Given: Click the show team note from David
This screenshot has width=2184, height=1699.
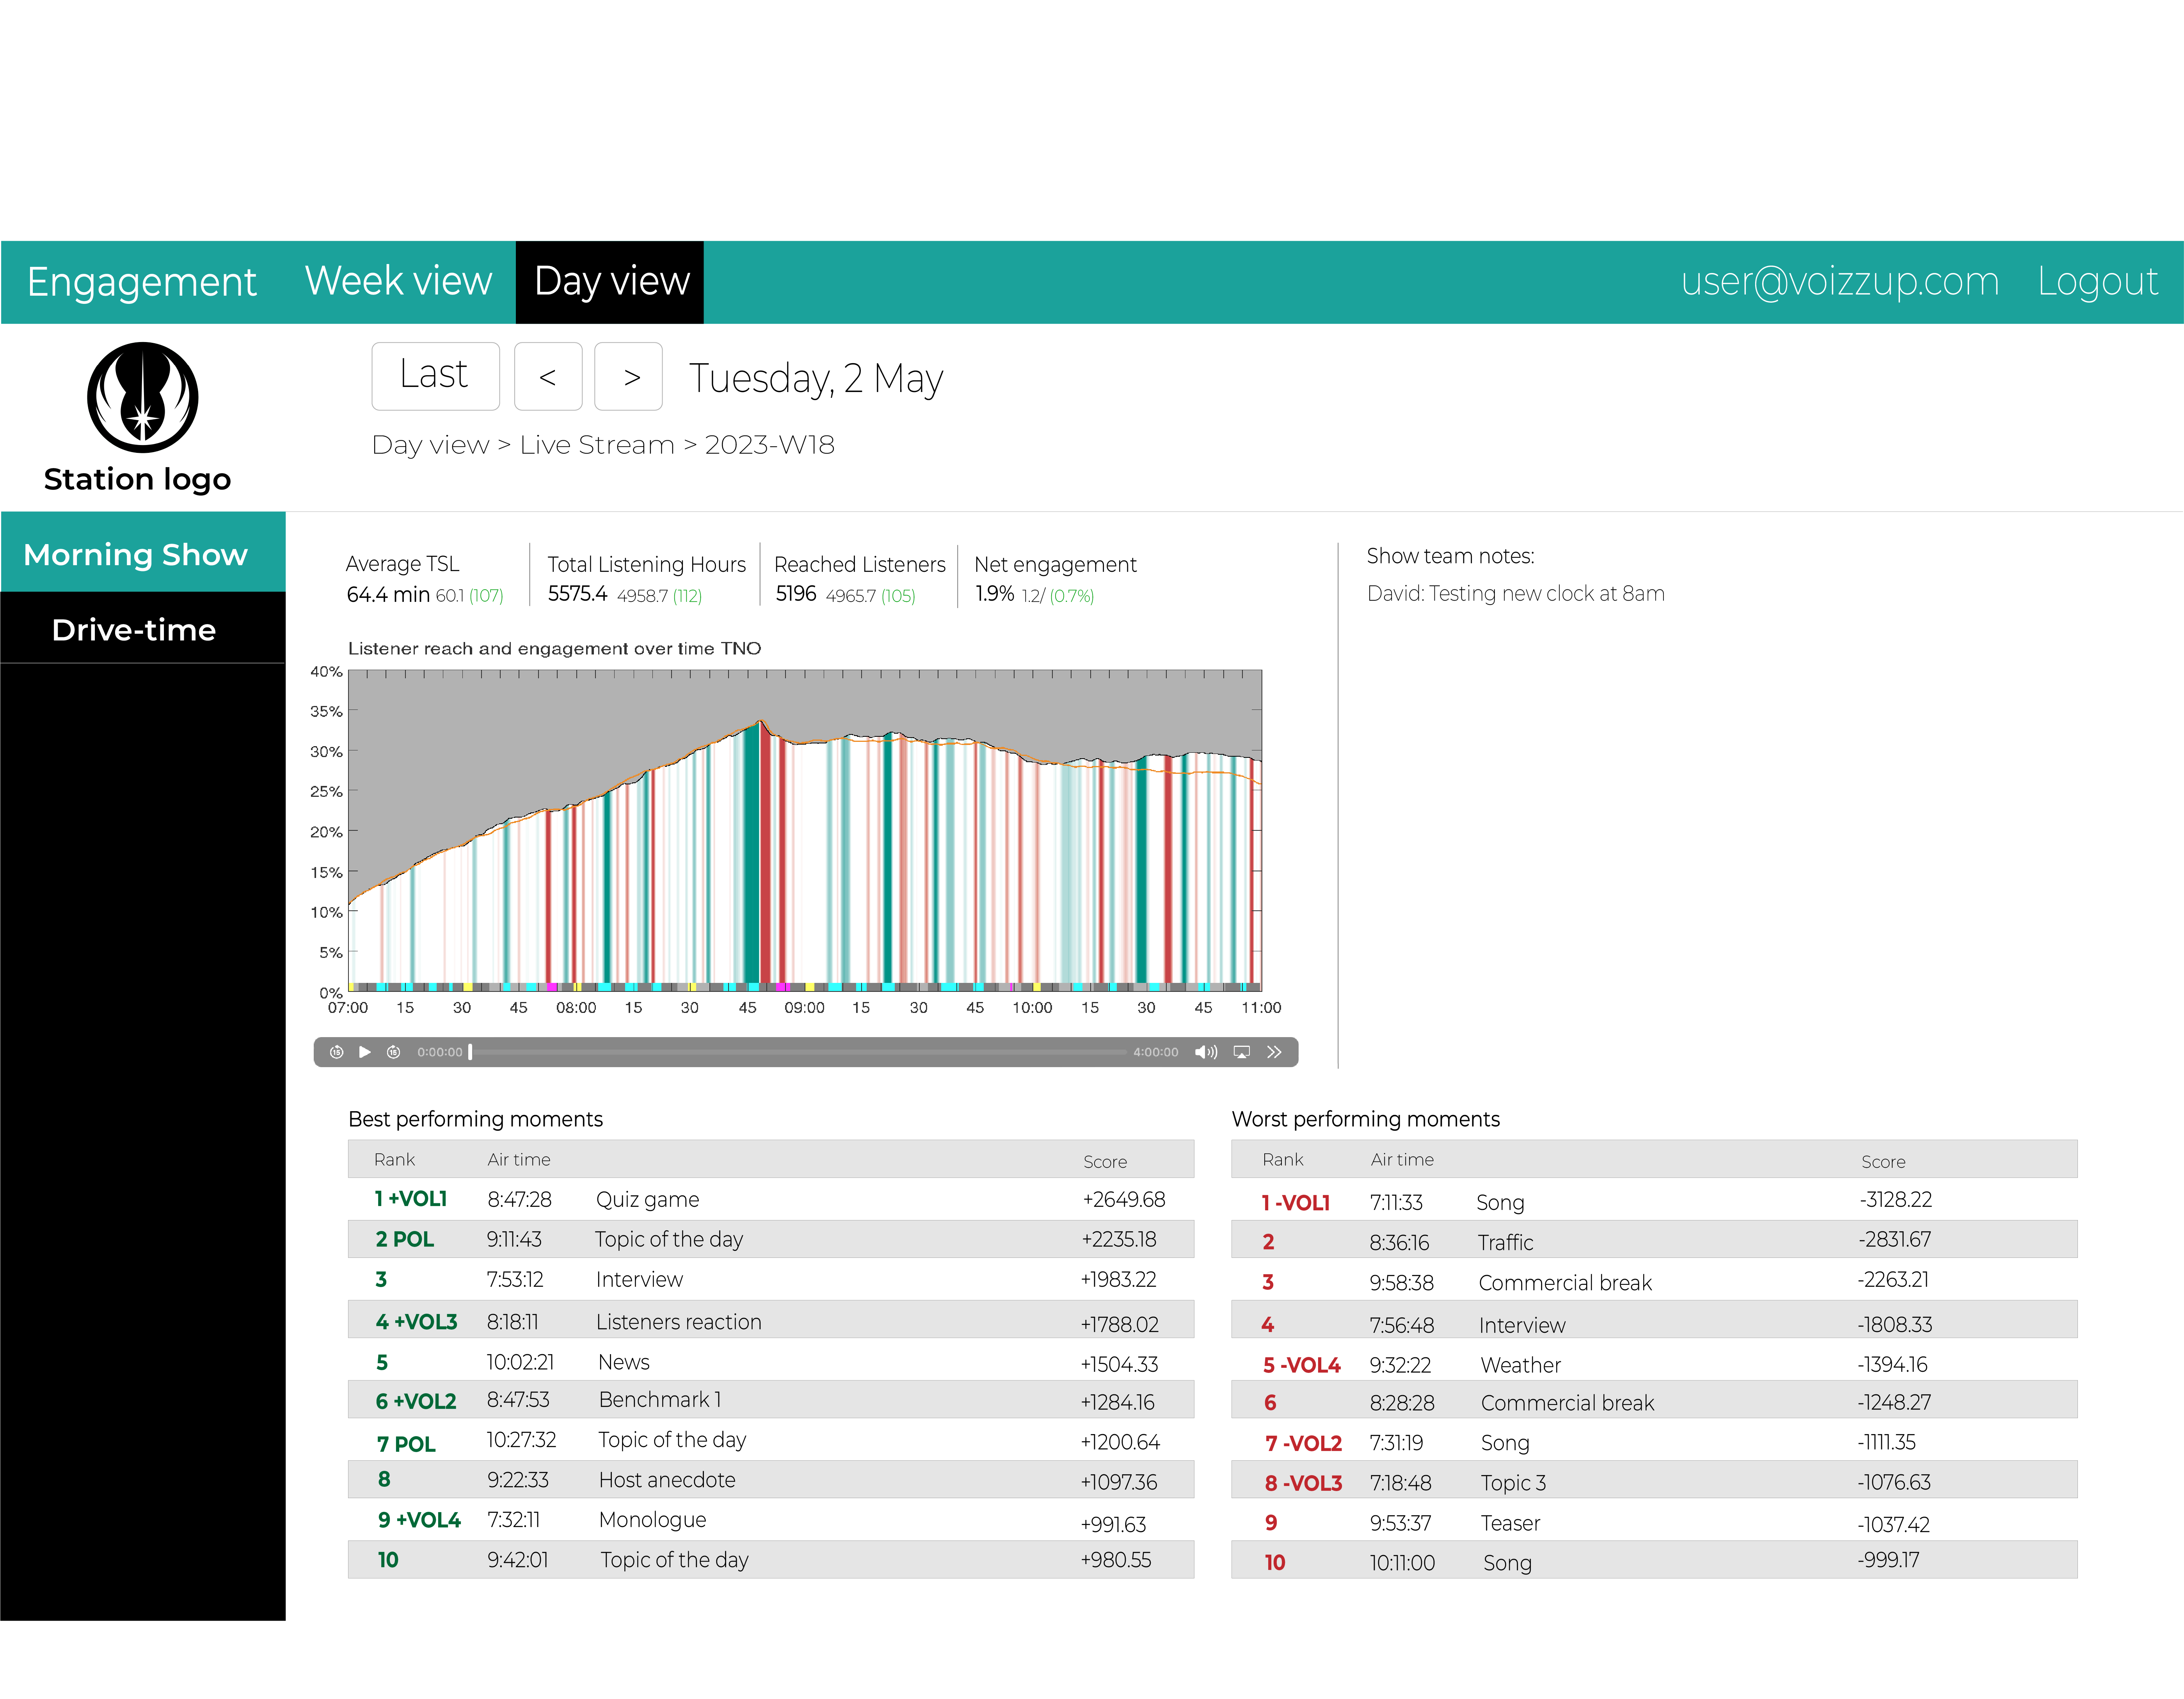Looking at the screenshot, I should (x=1515, y=594).
